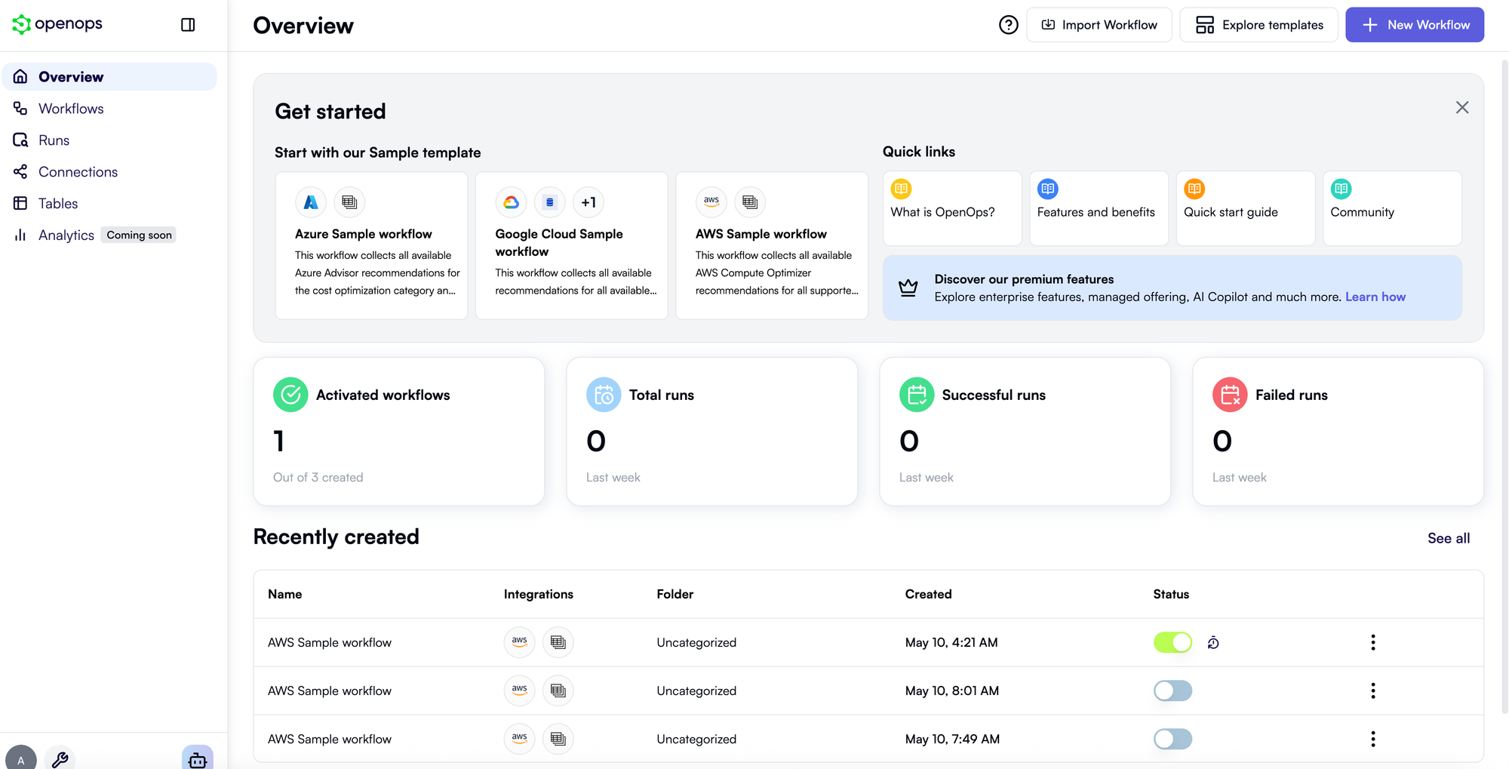The height and width of the screenshot is (769, 1509).
Task: Open the AWS Sample workflow template card
Action: (772, 245)
